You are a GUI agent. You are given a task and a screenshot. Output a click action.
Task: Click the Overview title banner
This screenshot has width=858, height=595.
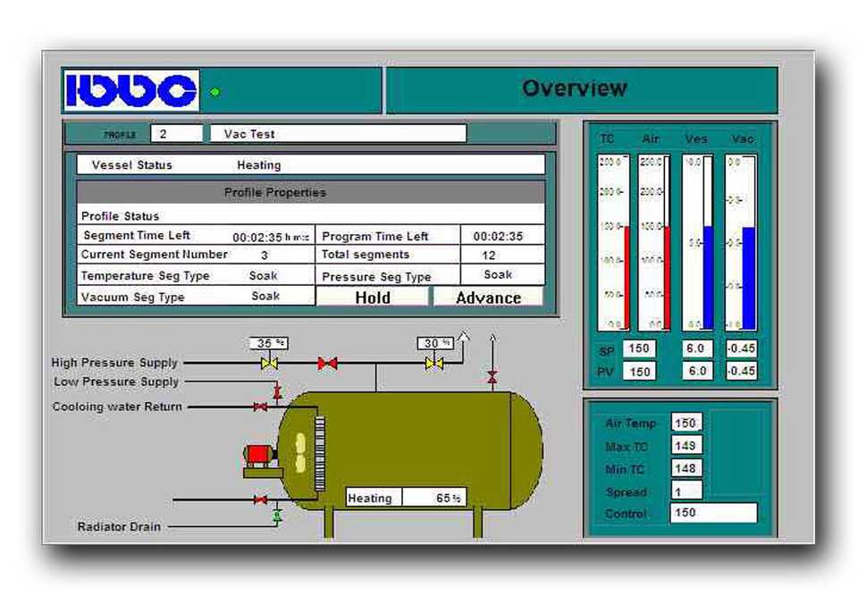pos(574,89)
